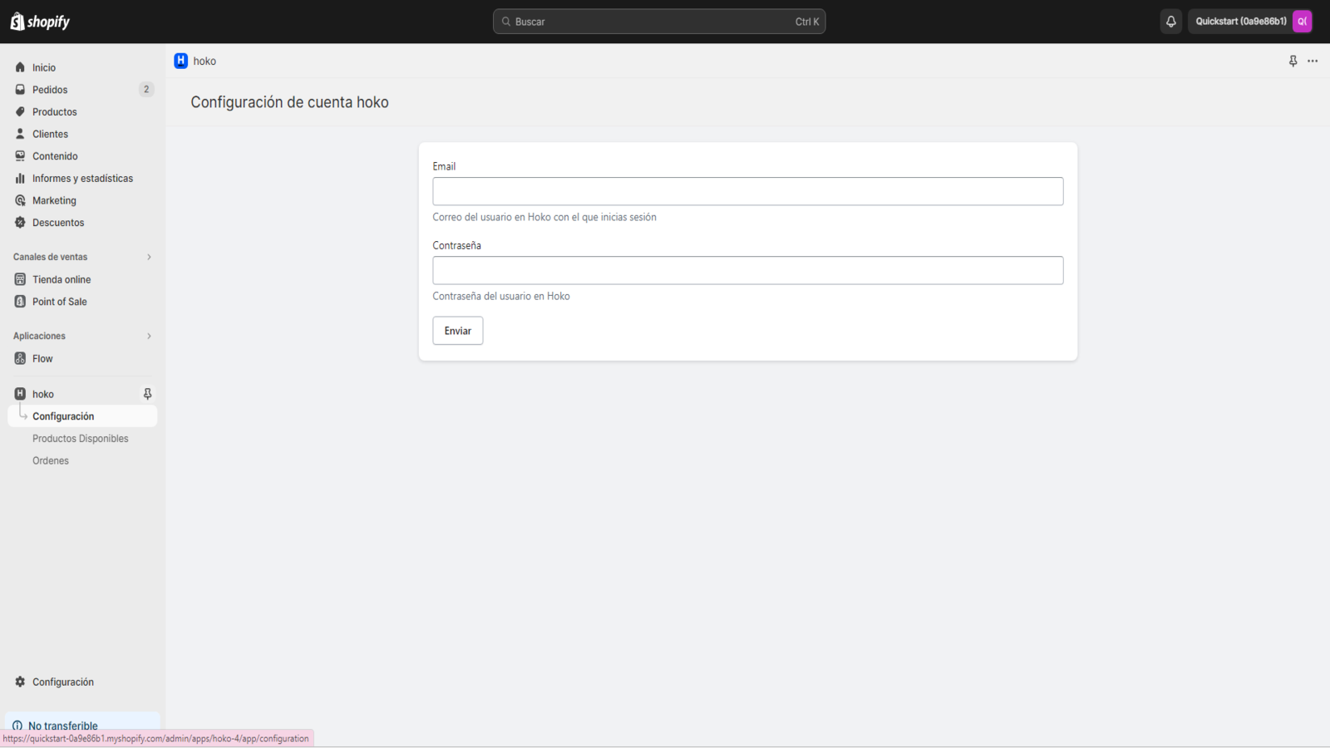This screenshot has height=748, width=1330.
Task: Focus the Email input field
Action: [747, 191]
